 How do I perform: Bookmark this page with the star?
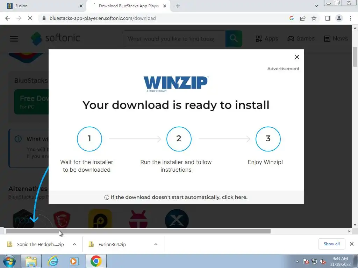pos(314,18)
